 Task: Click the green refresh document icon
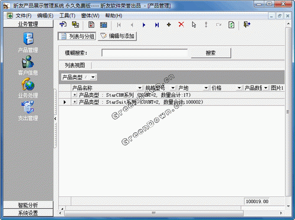click(x=231, y=25)
